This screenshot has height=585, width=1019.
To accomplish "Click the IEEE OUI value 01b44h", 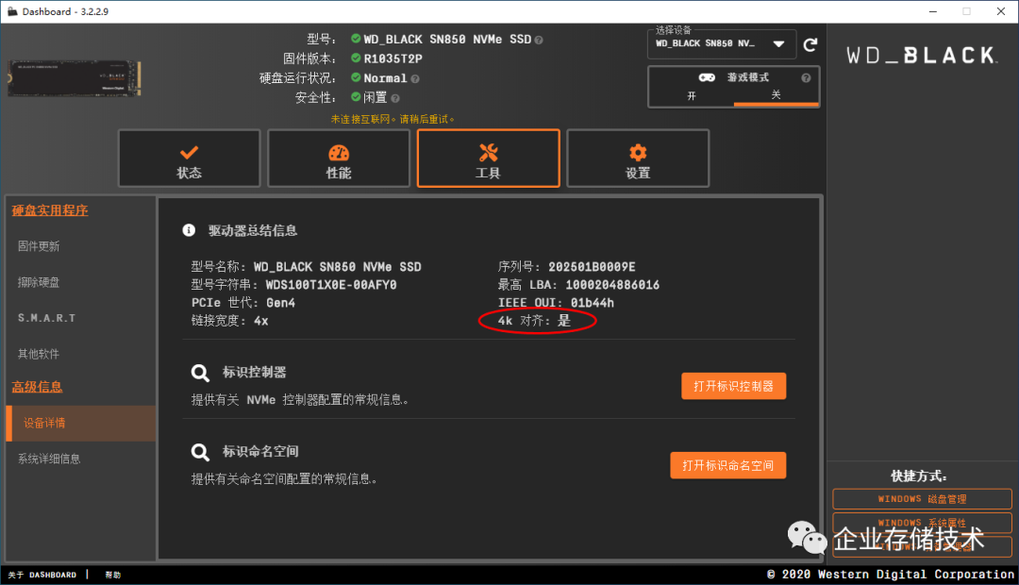I will point(592,304).
